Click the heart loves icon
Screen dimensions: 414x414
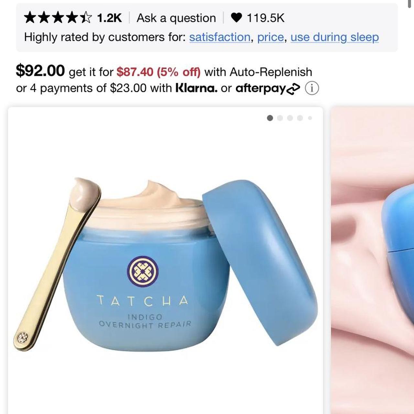pos(236,18)
